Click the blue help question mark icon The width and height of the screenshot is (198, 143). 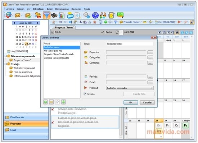tap(95, 15)
